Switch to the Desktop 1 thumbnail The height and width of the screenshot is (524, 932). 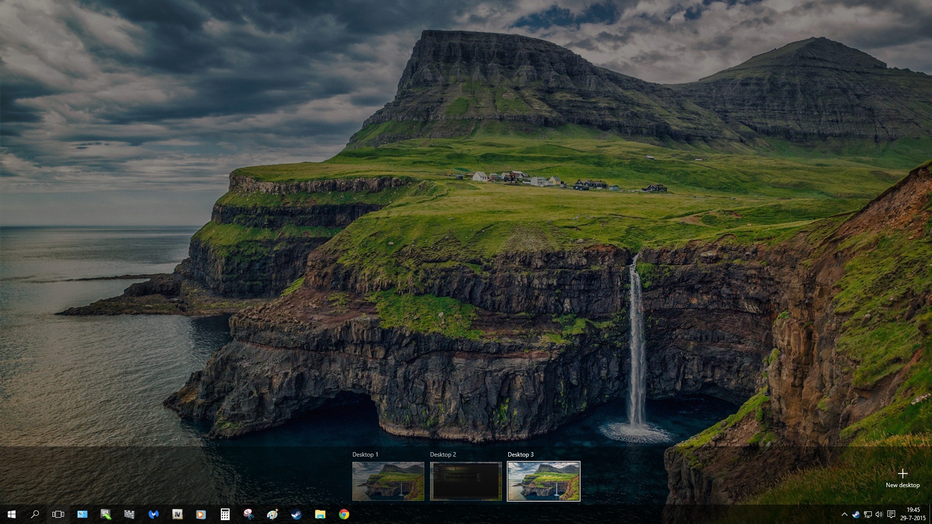point(388,481)
